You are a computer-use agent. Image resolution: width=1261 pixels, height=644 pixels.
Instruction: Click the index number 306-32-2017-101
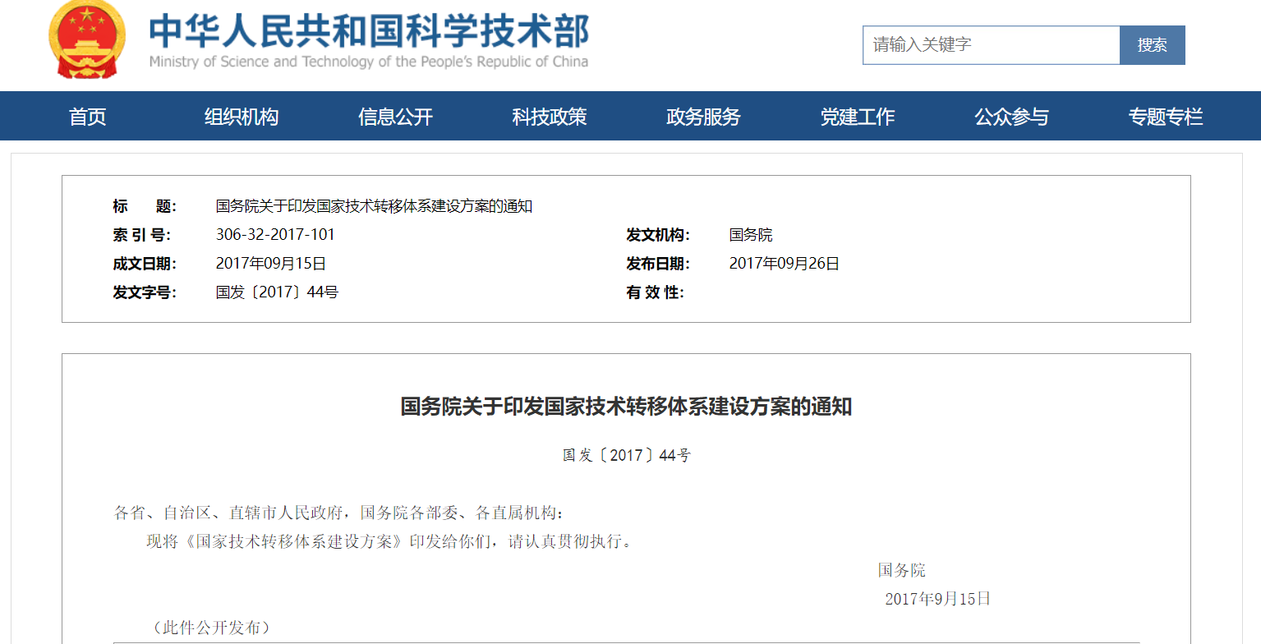(275, 235)
